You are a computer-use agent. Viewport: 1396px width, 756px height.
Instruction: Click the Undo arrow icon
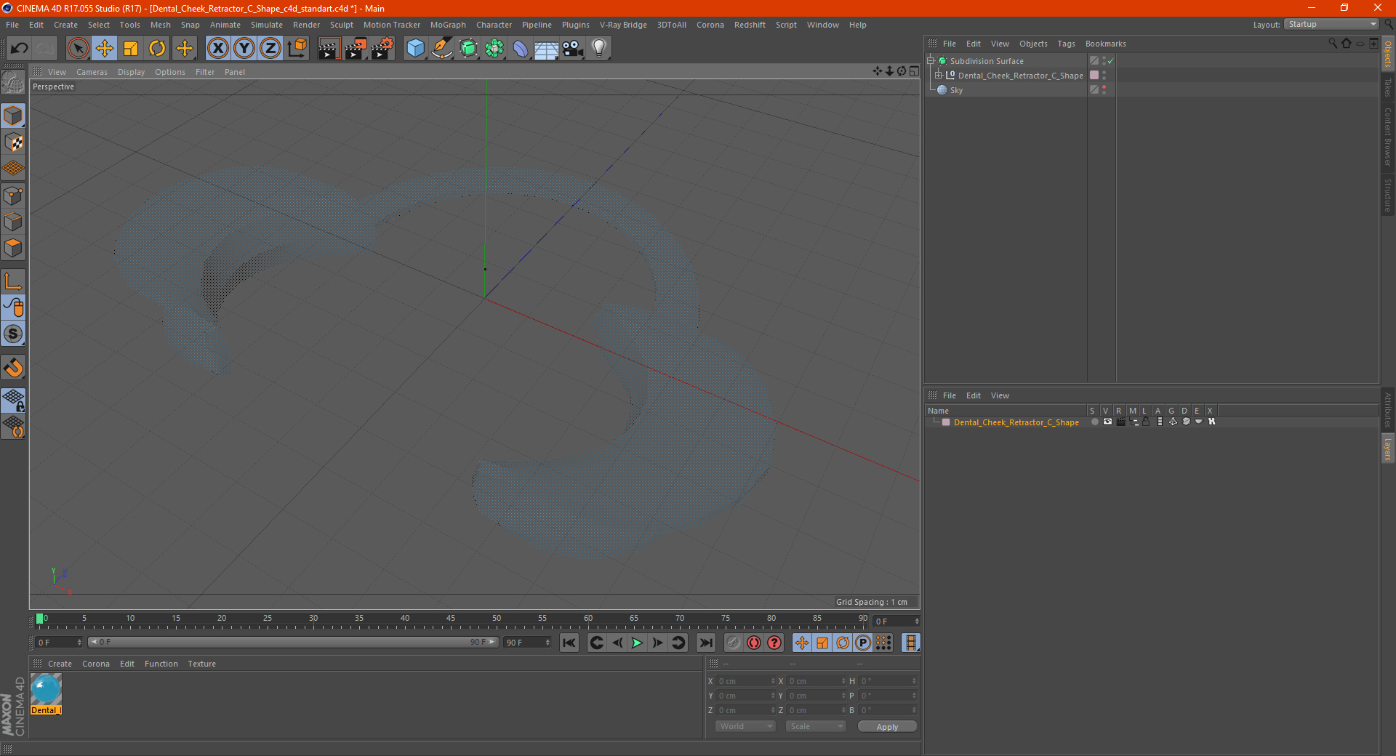click(20, 49)
